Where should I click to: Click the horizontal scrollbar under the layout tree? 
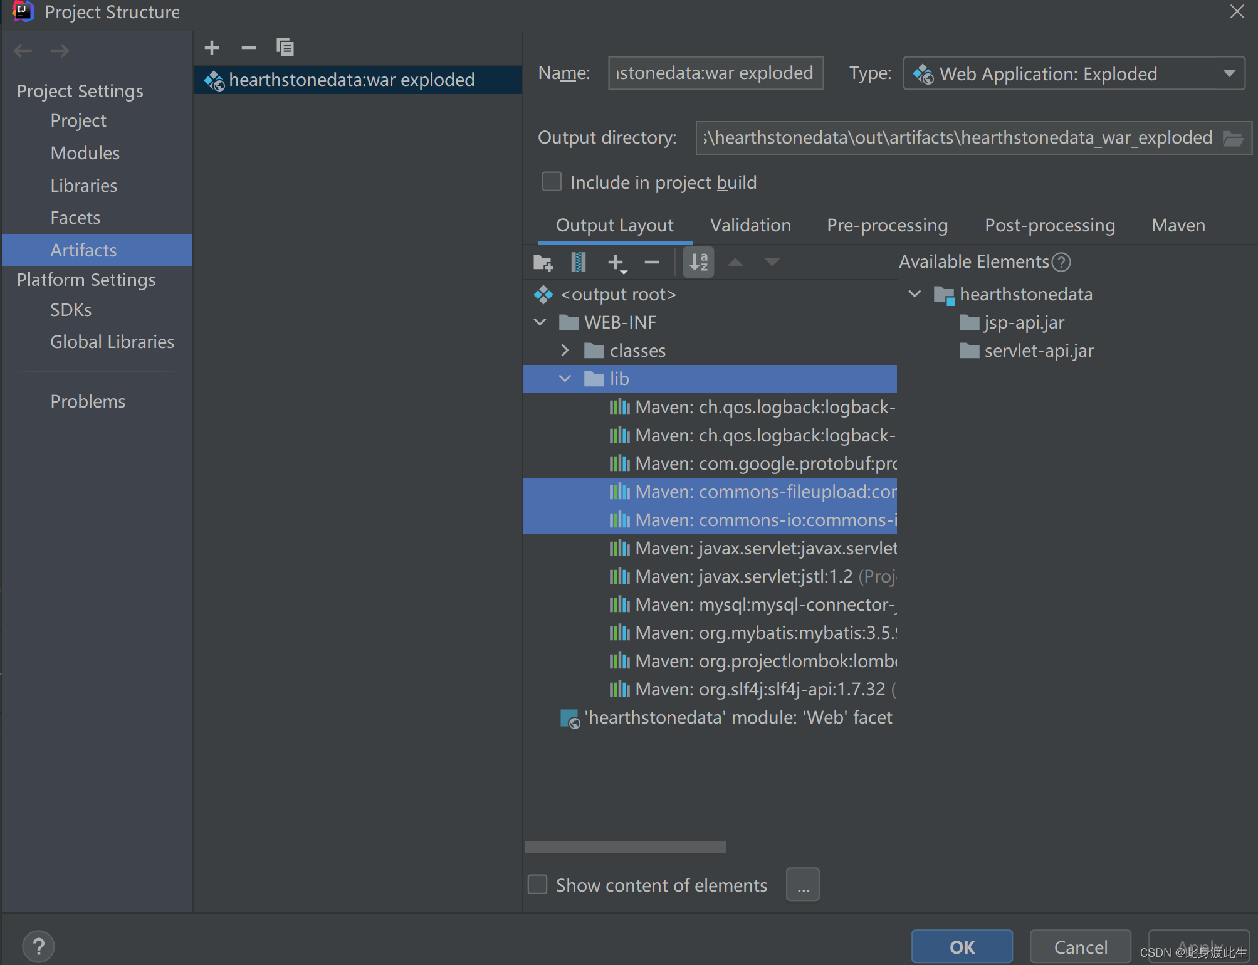(625, 847)
